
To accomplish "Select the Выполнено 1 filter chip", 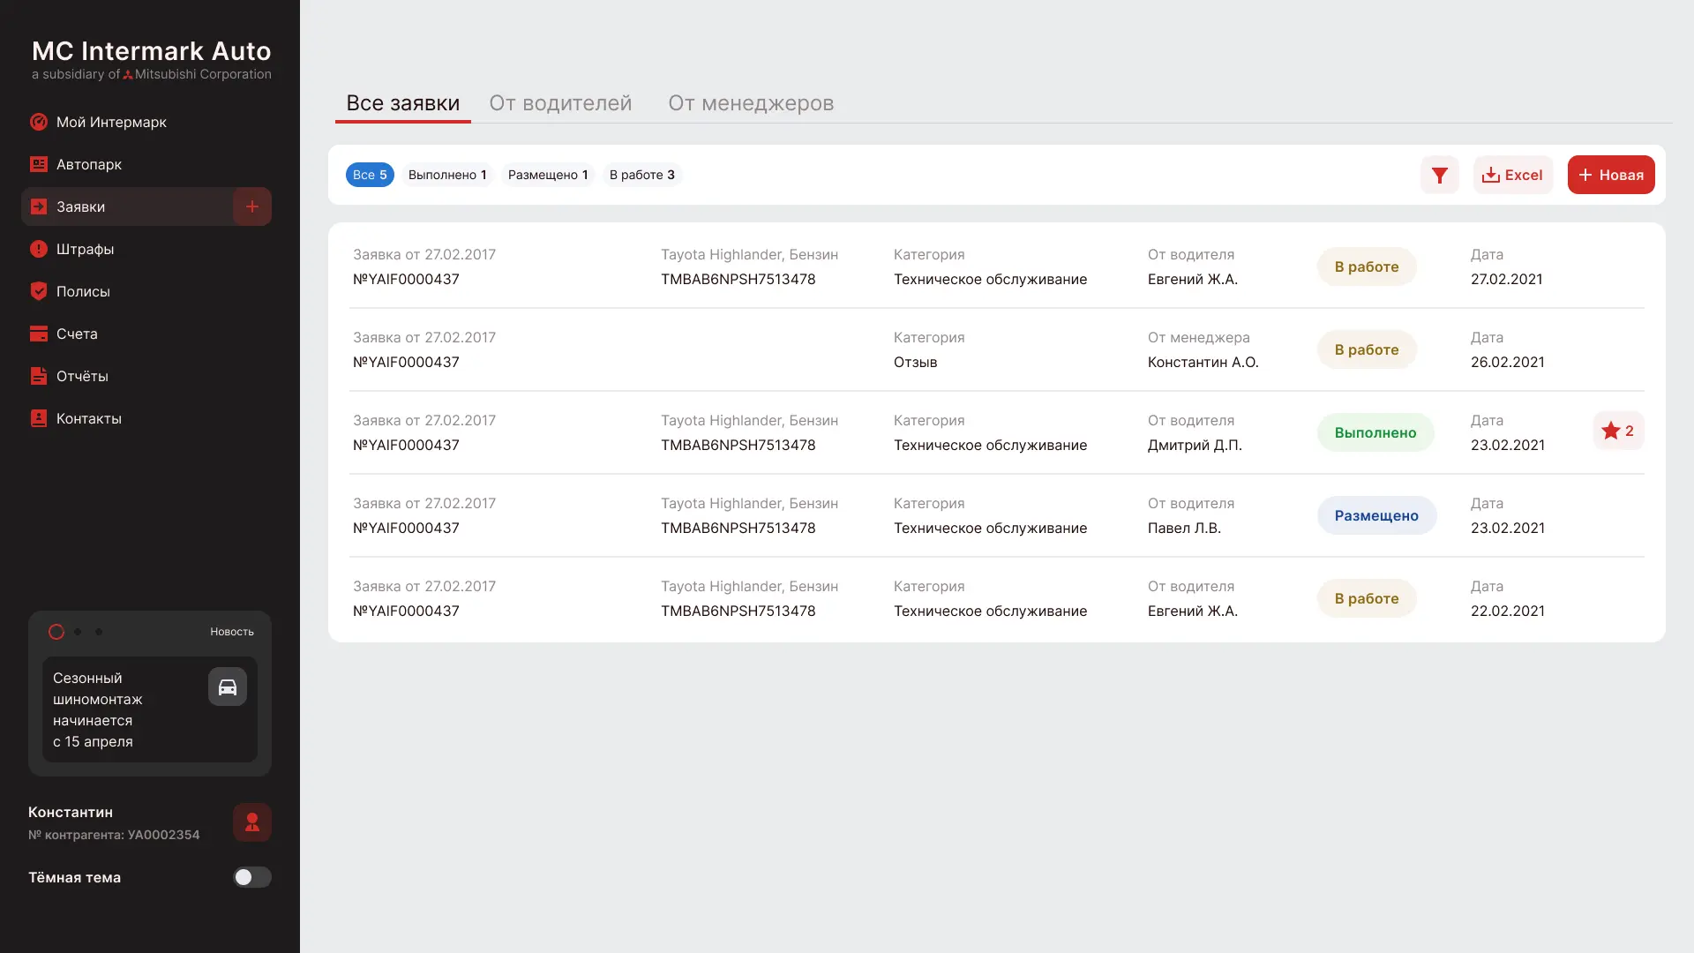I will [x=447, y=175].
